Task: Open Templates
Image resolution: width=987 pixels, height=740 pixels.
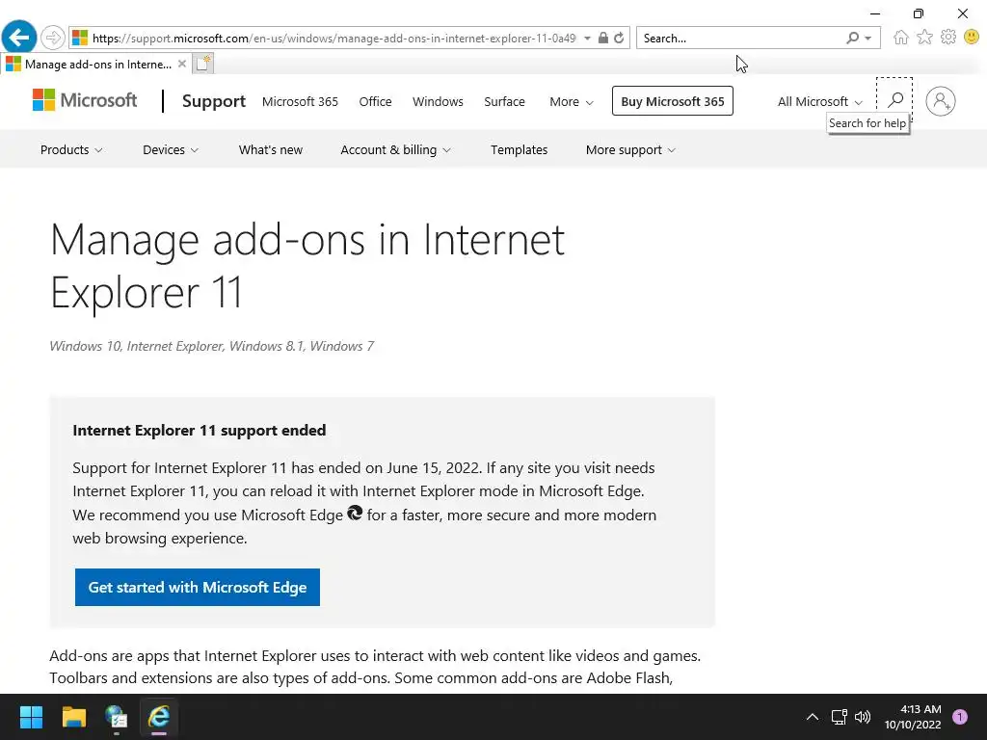Action: [520, 149]
